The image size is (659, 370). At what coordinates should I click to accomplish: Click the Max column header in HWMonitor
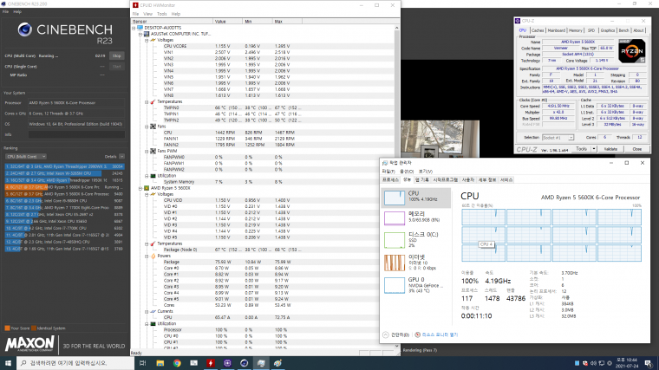287,21
